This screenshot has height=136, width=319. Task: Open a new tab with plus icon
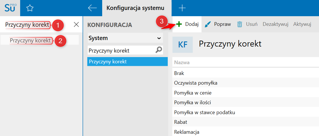click(182, 8)
